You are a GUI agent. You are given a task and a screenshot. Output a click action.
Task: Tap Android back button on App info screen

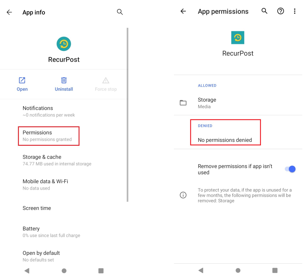(x=27, y=271)
